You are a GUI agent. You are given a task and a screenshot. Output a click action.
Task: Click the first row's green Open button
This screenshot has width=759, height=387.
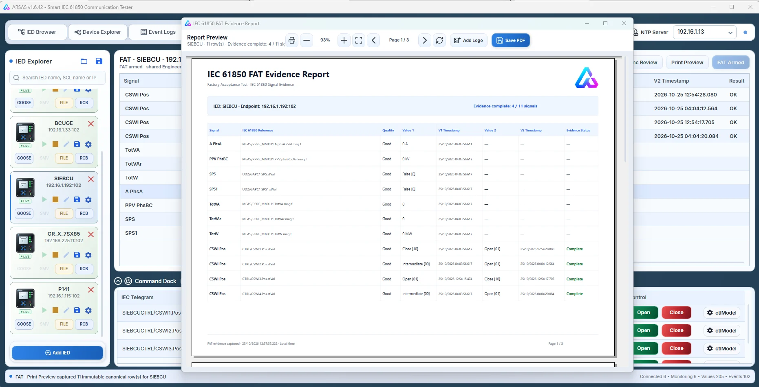click(x=645, y=313)
